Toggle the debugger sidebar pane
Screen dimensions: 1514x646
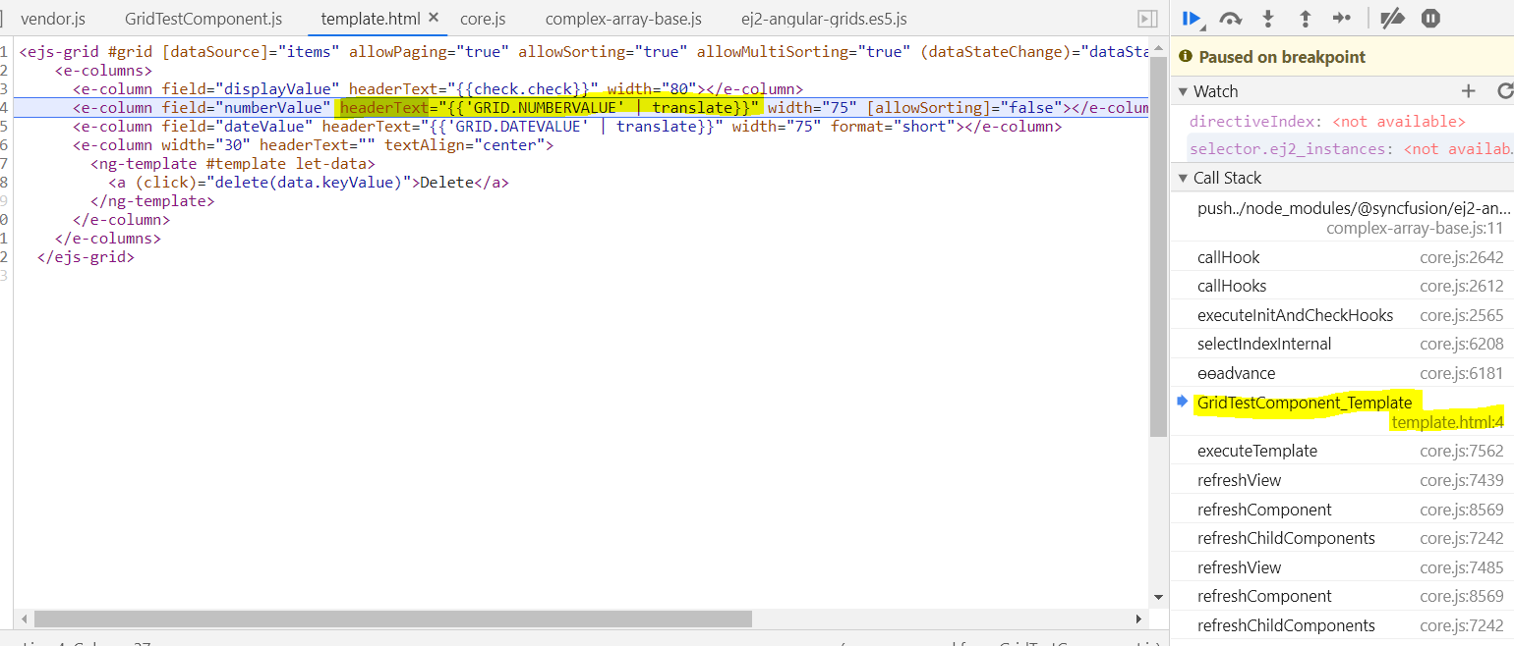coord(1146,19)
